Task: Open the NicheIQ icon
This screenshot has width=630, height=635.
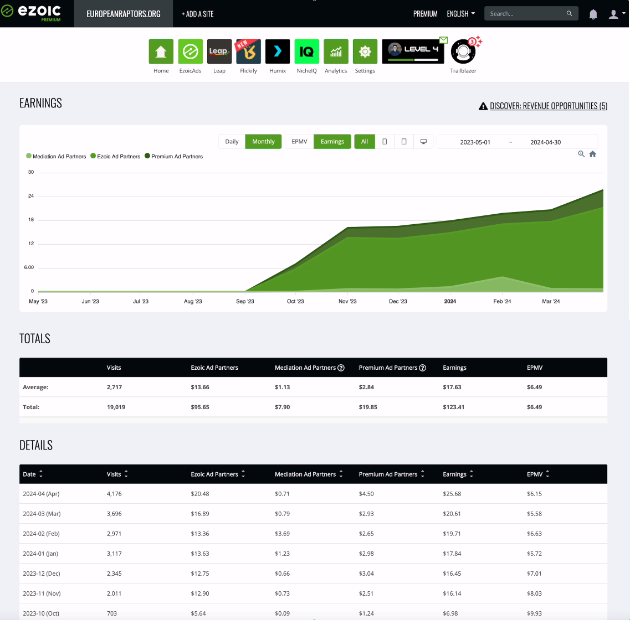Action: pos(307,51)
